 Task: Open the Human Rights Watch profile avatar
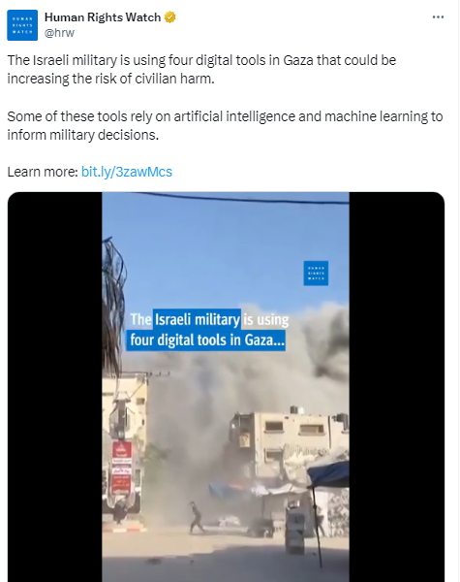click(22, 25)
